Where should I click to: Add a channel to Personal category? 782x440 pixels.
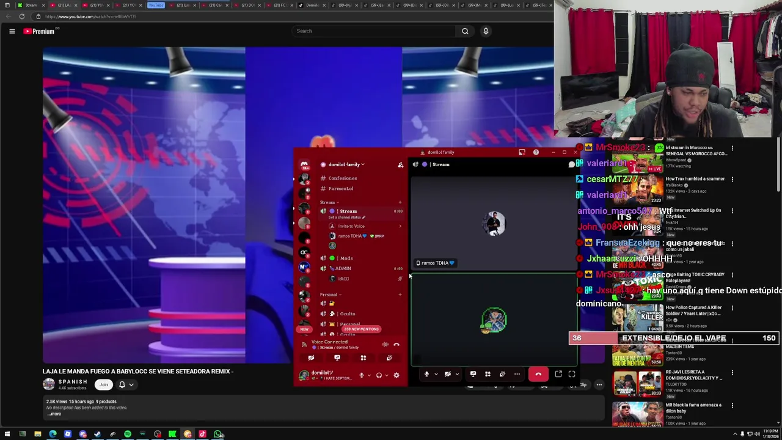pyautogui.click(x=400, y=295)
